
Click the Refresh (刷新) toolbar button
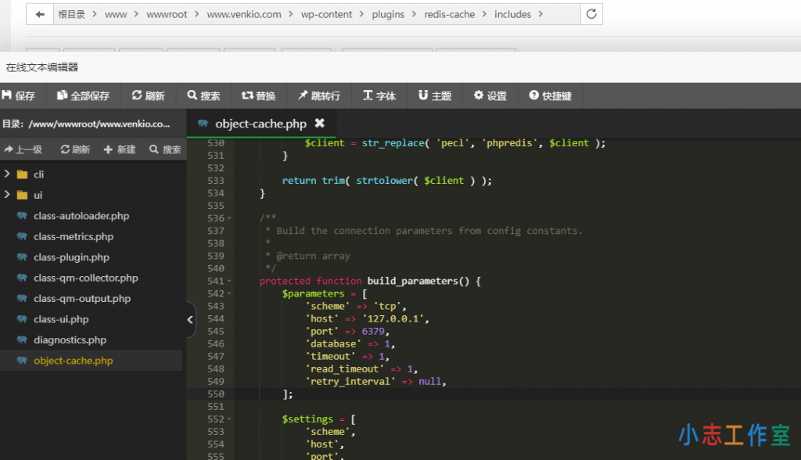coord(148,95)
